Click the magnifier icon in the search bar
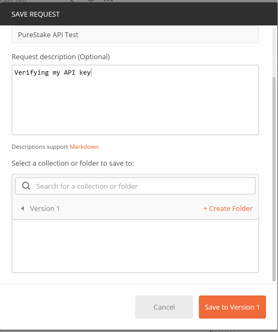The image size is (278, 332). click(26, 185)
